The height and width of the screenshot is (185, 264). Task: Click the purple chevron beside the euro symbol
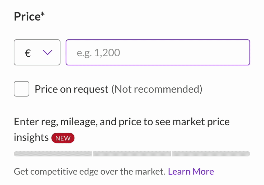pyautogui.click(x=47, y=53)
